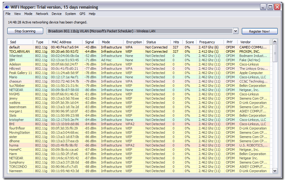Click the scroll up arrow of the list
Viewport: 285px width, 180px height.
(275, 42)
